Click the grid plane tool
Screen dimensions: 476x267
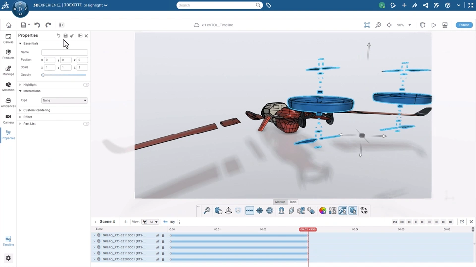pos(291,211)
